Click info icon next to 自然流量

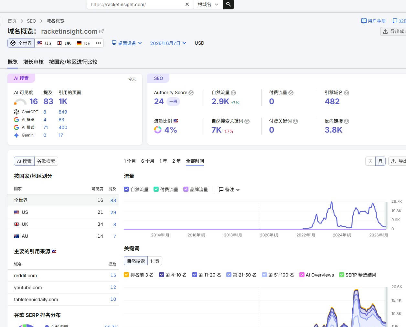pos(233,93)
